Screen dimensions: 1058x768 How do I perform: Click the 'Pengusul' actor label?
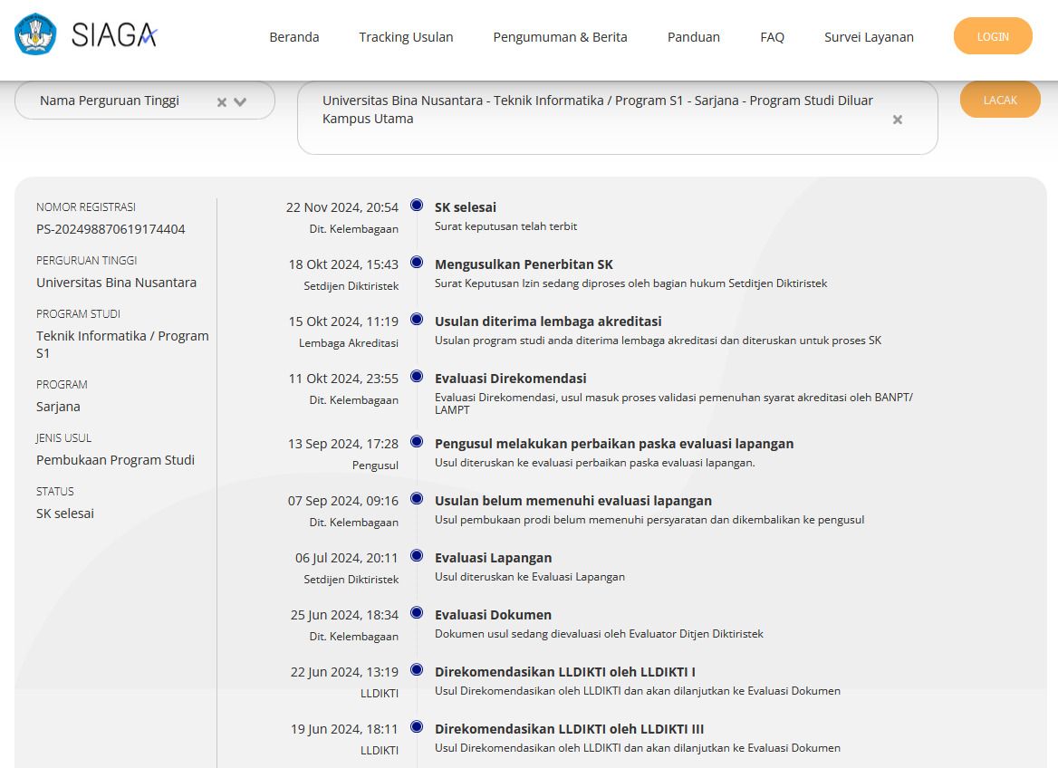375,466
